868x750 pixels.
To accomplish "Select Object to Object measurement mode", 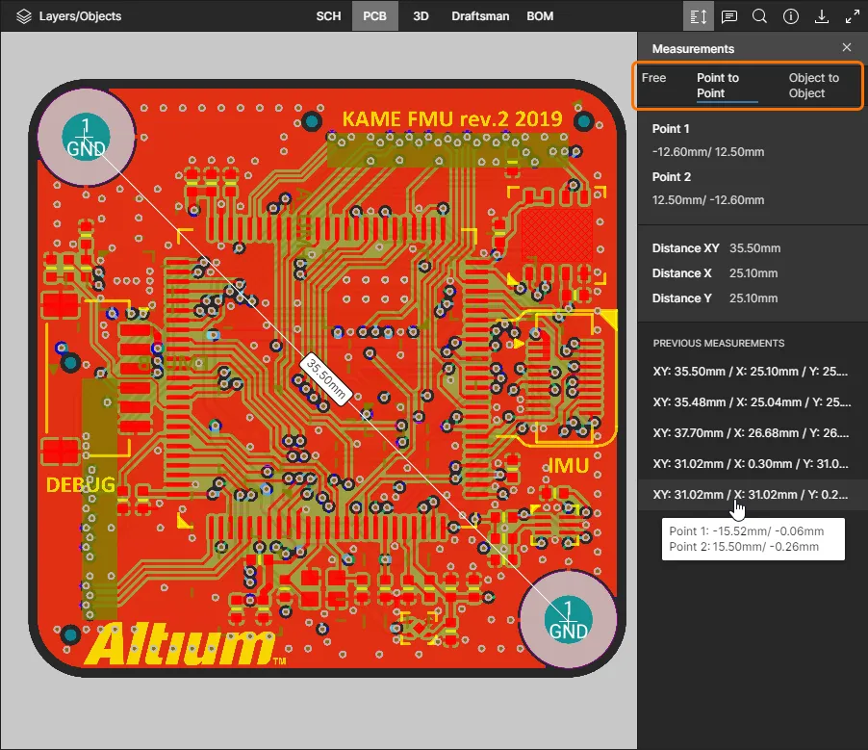I will point(814,86).
